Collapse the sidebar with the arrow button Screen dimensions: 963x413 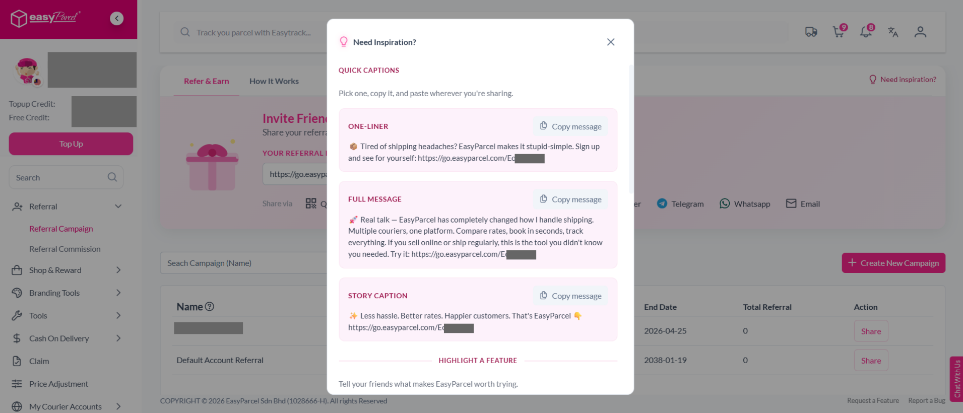point(116,18)
